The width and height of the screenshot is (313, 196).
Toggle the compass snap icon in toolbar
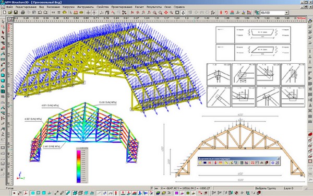pyautogui.click(x=94, y=13)
